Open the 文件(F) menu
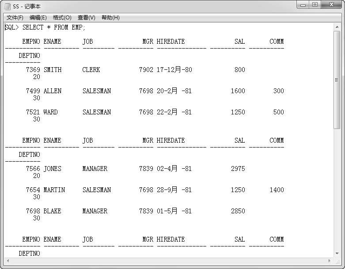The image size is (345, 269). click(15, 18)
